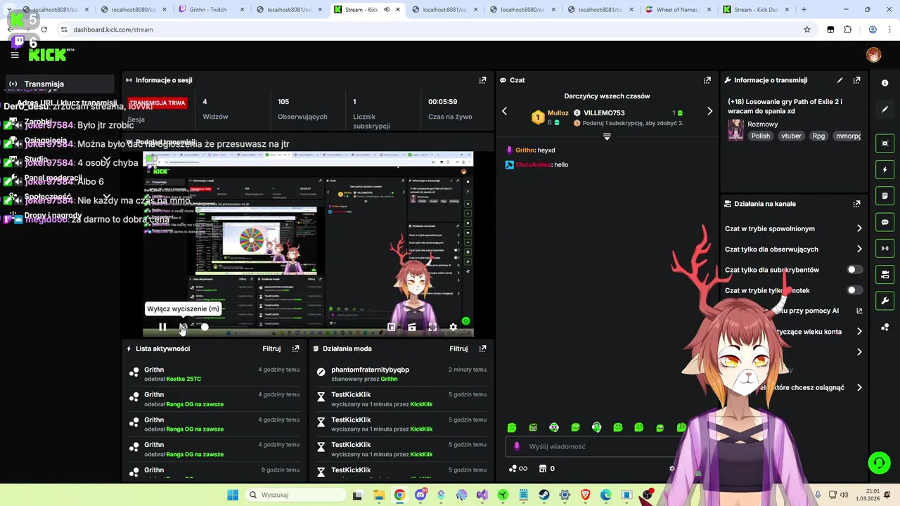The image size is (900, 506).
Task: Unmute the stream preview sound
Action: pos(183,327)
